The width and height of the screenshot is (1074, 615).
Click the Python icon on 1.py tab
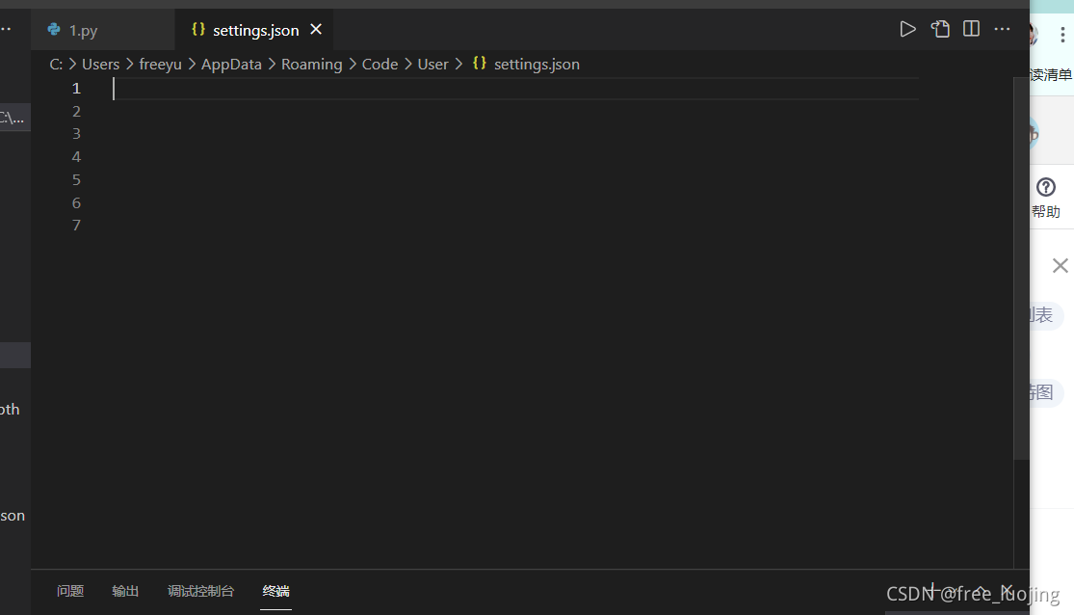(x=53, y=30)
